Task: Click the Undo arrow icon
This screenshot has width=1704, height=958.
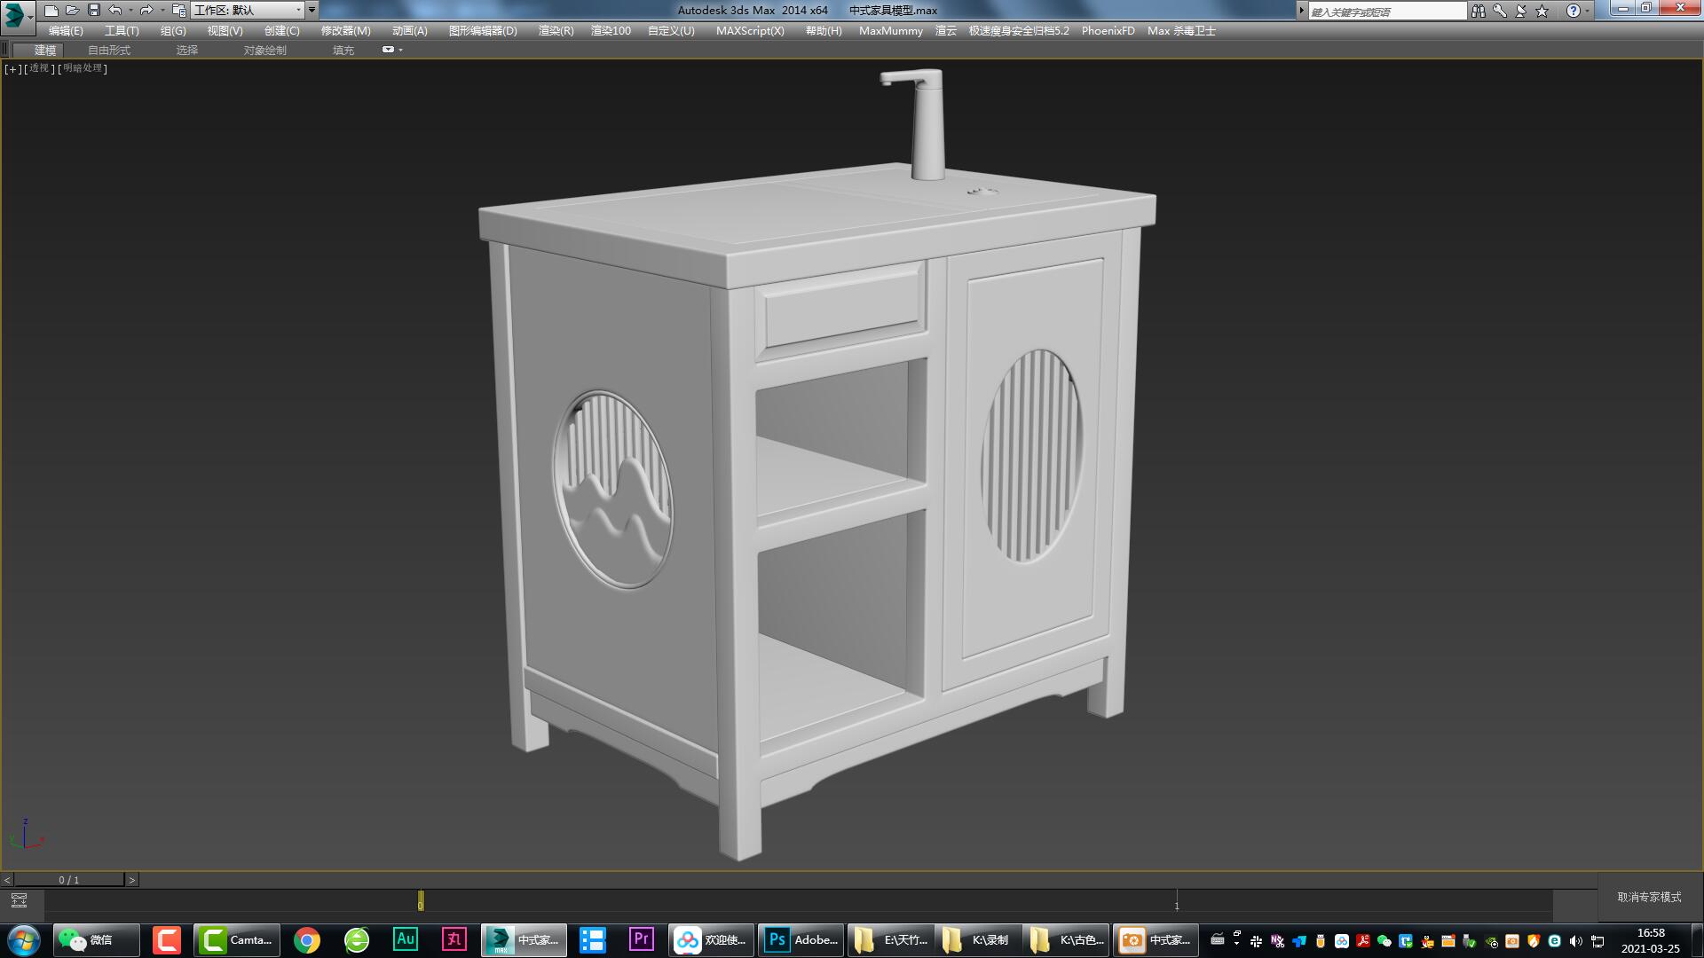Action: point(115,11)
